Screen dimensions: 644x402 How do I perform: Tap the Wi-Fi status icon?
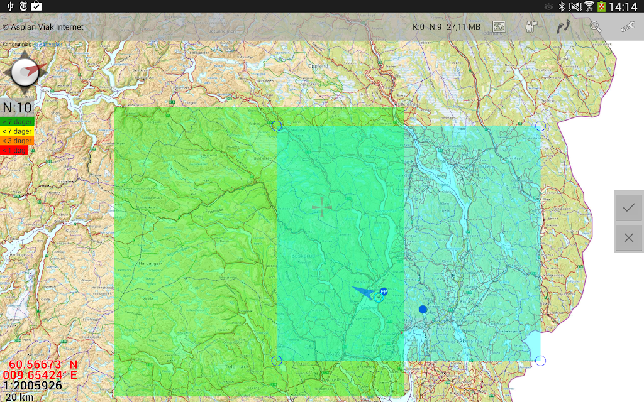[x=589, y=6]
